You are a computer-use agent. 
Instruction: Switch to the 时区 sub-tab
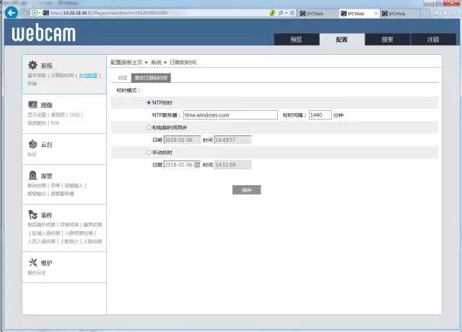(x=122, y=77)
